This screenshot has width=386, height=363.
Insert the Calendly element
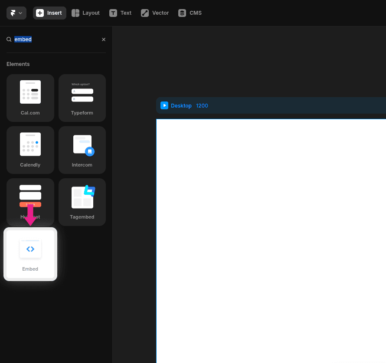pos(30,150)
